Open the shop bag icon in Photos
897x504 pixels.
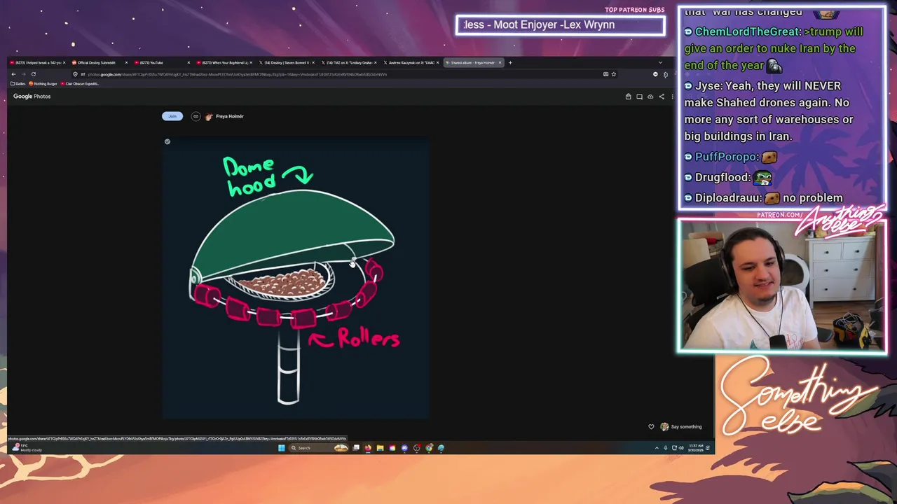pyautogui.click(x=629, y=97)
